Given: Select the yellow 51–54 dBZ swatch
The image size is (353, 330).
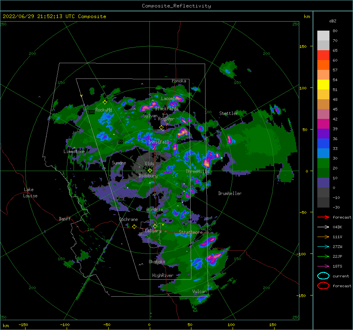Looking at the screenshot, I should pos(323,84).
